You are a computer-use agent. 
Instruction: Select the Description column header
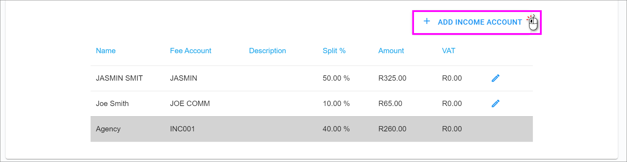pyautogui.click(x=267, y=51)
